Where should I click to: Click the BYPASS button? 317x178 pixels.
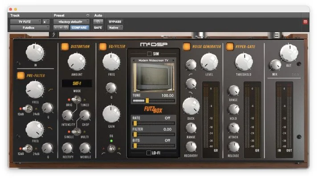coord(115,22)
